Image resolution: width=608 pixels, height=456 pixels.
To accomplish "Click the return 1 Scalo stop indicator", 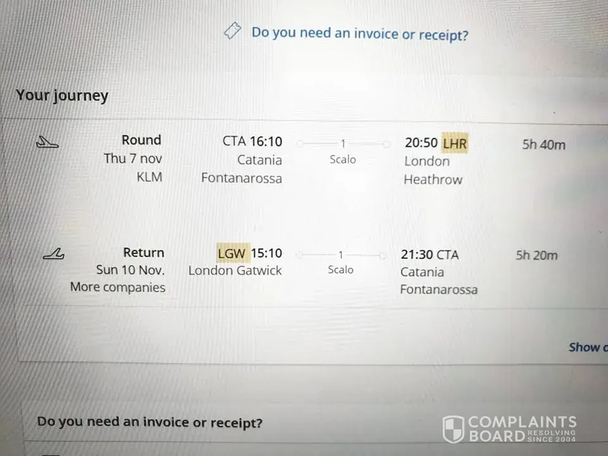I will pos(341,262).
